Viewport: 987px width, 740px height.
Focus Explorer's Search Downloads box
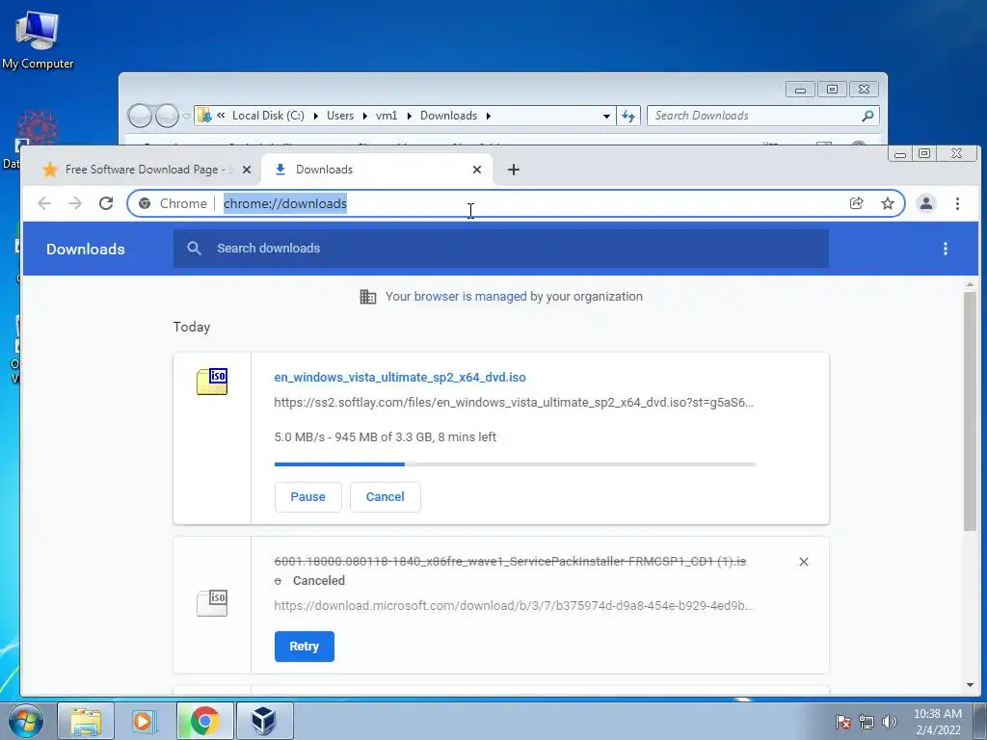[x=763, y=116]
